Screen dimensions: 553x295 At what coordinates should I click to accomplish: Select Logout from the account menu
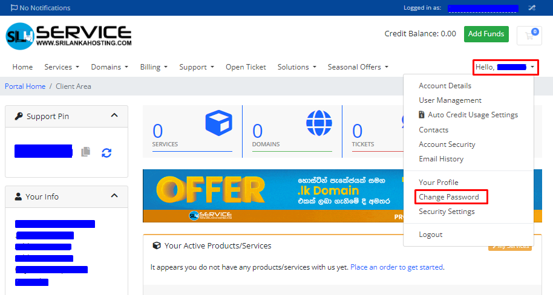pos(430,235)
